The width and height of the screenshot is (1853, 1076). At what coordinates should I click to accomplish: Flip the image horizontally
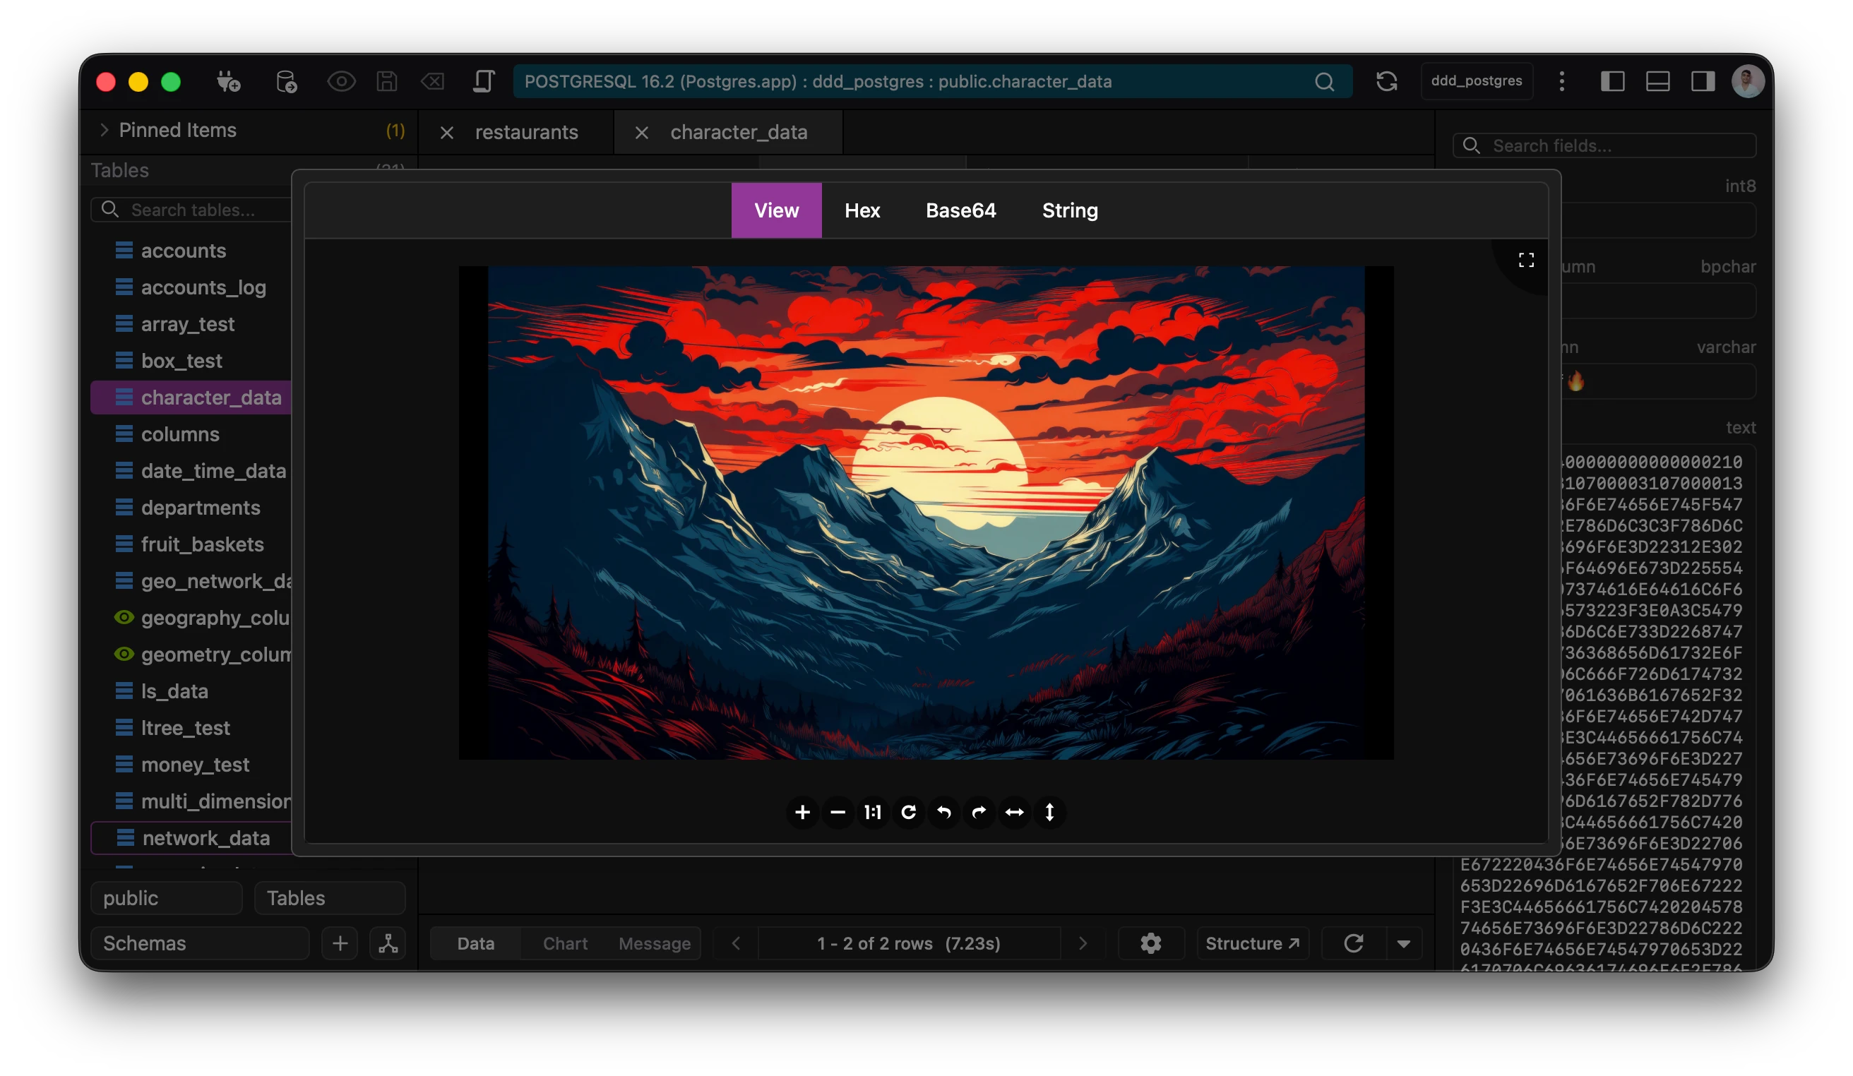coord(1015,812)
